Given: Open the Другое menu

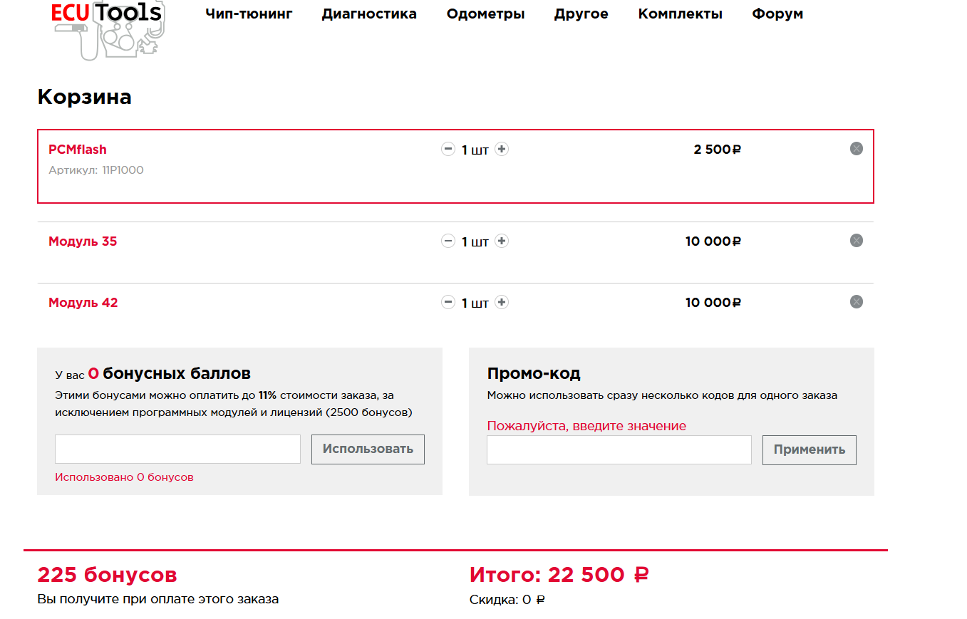Looking at the screenshot, I should pyautogui.click(x=581, y=14).
